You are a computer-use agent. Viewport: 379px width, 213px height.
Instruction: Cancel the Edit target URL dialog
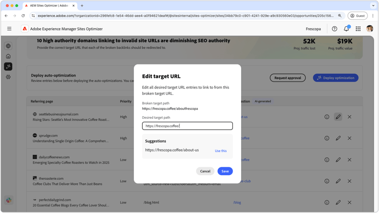pyautogui.click(x=205, y=171)
